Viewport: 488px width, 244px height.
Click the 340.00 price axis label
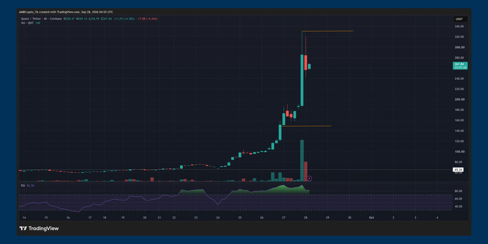pos(459,26)
